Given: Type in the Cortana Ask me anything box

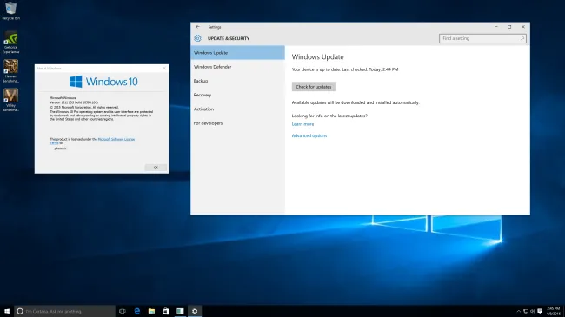Looking at the screenshot, I should click(65, 311).
